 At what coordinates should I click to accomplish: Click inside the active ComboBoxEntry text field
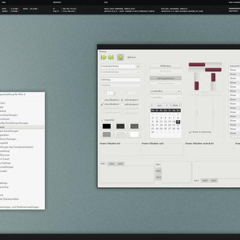click(118, 66)
